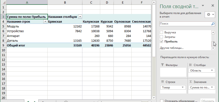Image resolution: width=219 pixels, height=102 pixels.
Task: Click the Values sigma icon
Action: [191, 82]
